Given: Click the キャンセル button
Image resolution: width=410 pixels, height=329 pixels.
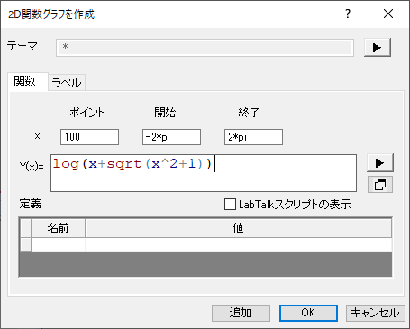Looking at the screenshot, I should pos(376,313).
